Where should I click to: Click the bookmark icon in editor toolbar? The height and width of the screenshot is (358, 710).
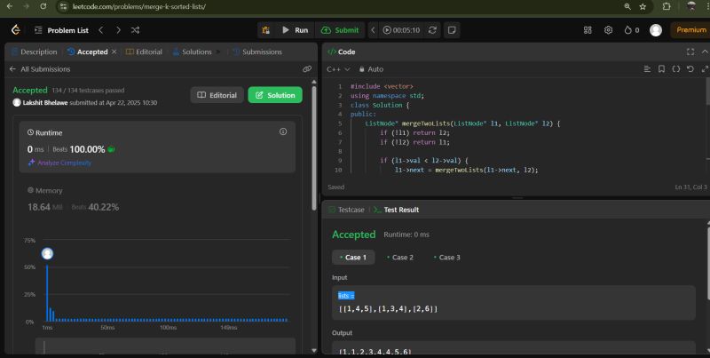661,69
